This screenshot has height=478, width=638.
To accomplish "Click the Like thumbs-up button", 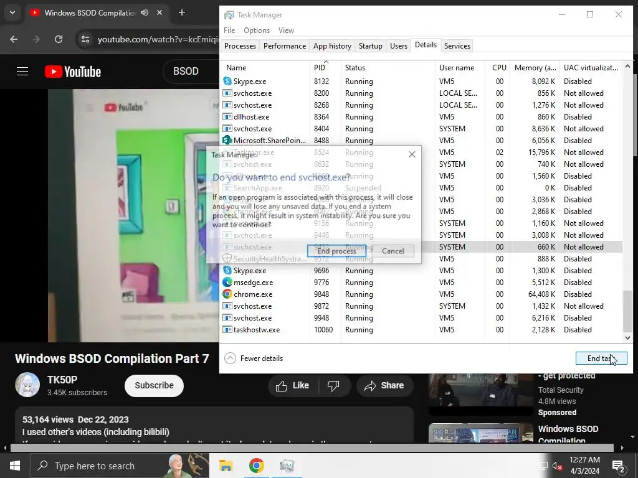I will tap(292, 385).
